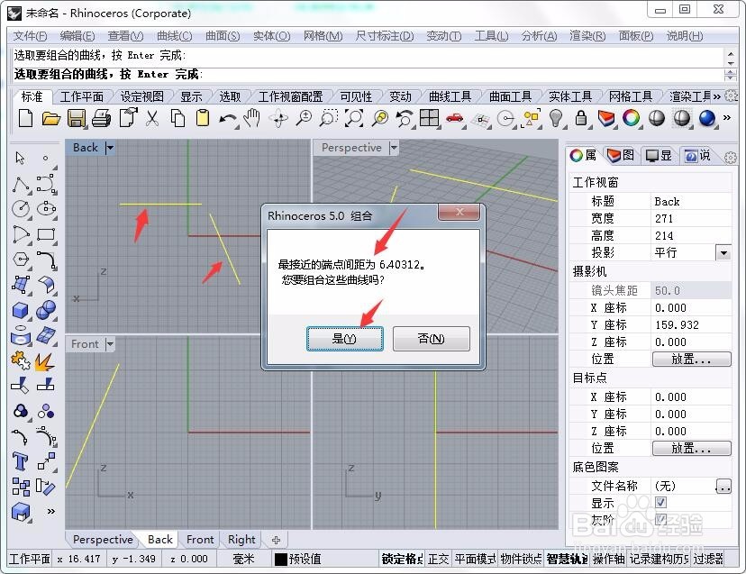Switch to the 曲线工具 toolbar tab
This screenshot has height=574, width=746.
click(x=450, y=96)
